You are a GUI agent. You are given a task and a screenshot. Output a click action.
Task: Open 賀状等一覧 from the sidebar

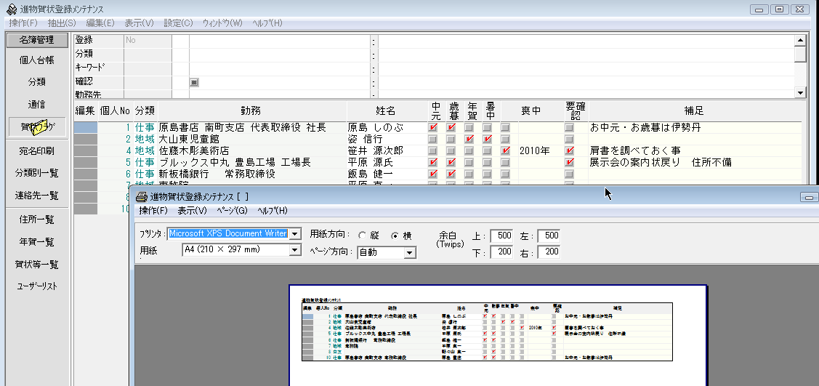click(37, 265)
